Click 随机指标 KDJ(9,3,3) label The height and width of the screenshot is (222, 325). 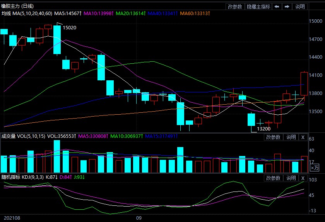(22, 177)
